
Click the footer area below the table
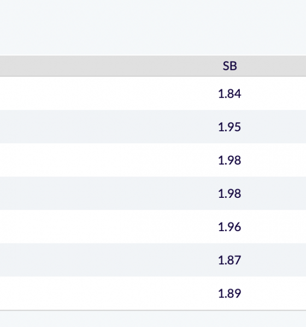[153, 319]
